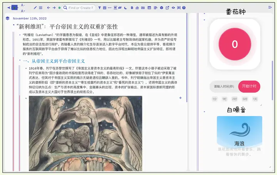Click the red pomodoro timer circle
This screenshot has width=277, height=175.
pyautogui.click(x=235, y=44)
